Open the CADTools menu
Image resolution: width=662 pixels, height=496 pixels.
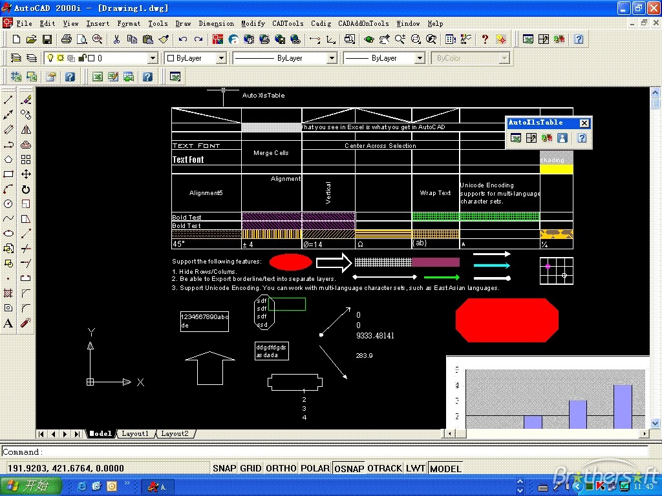(x=287, y=23)
